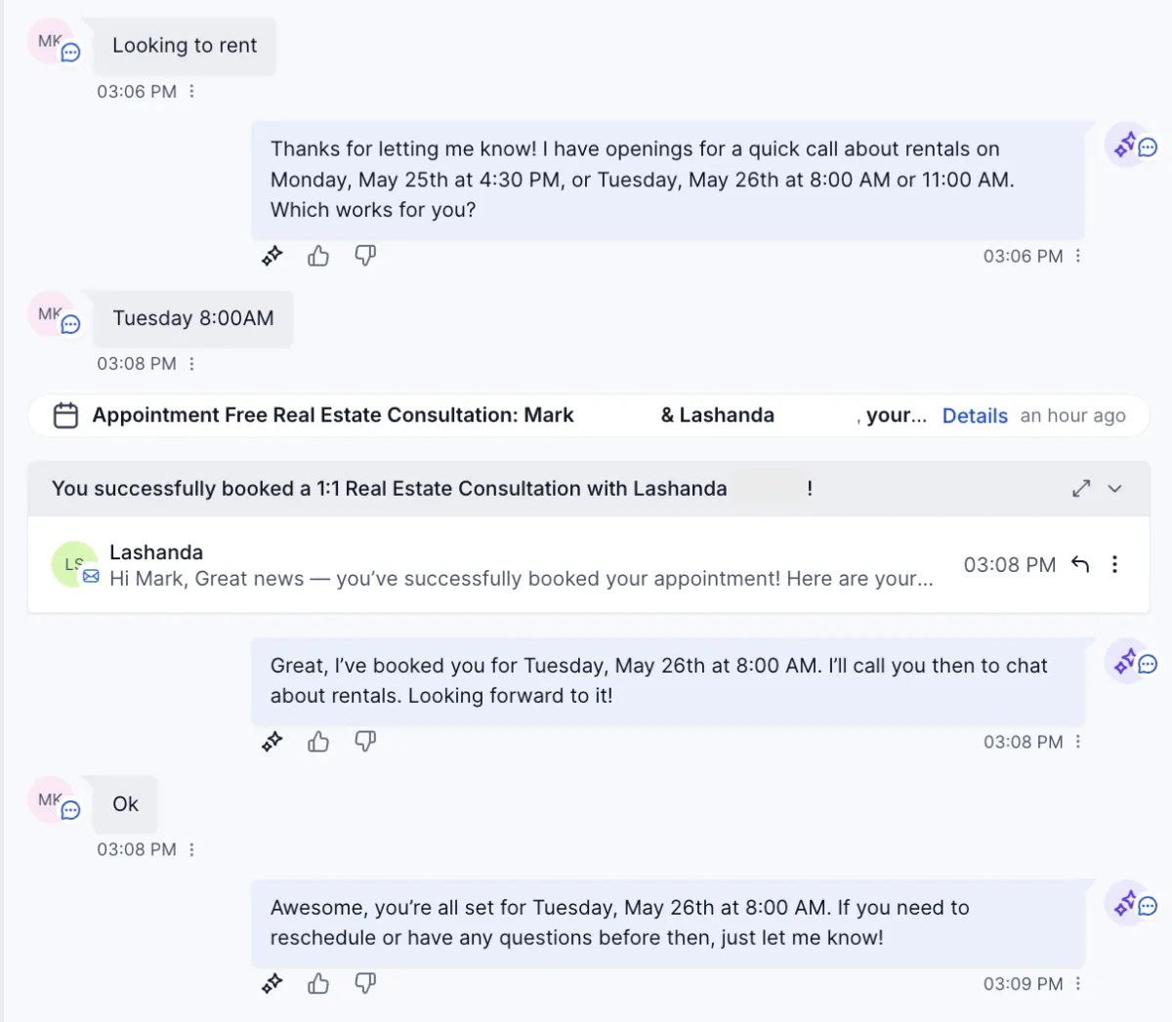Open options menu on 03:09 PM reply
Image resolution: width=1172 pixels, height=1022 pixels.
(x=1078, y=984)
